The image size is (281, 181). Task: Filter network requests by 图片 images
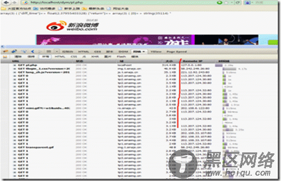[108, 57]
